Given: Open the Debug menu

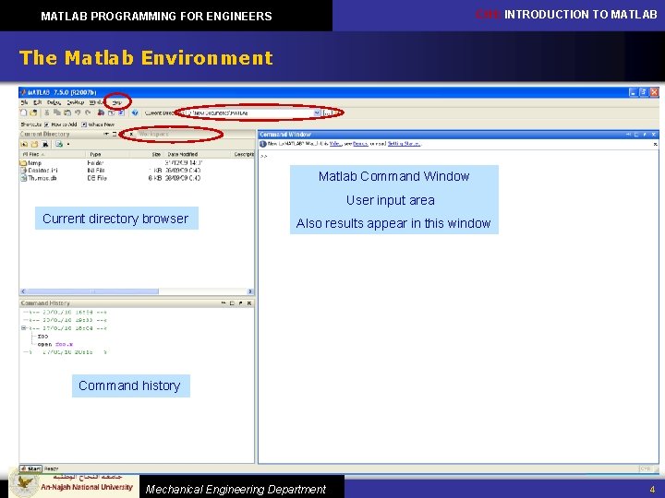Looking at the screenshot, I should pyautogui.click(x=54, y=102).
